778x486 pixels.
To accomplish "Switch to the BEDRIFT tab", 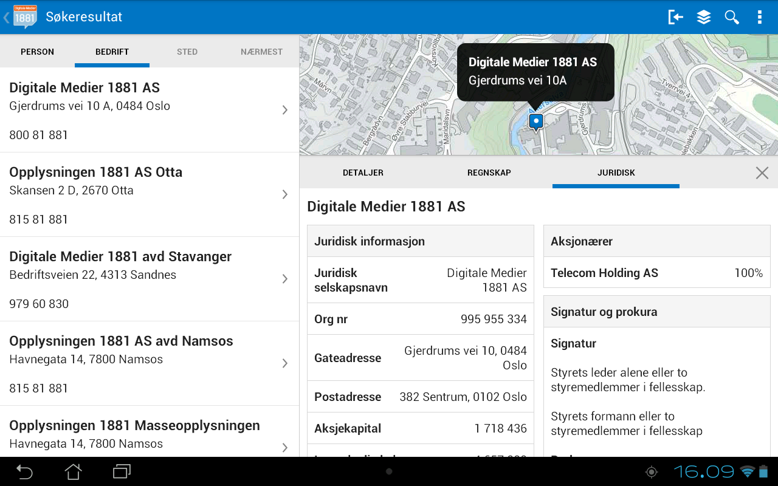I will click(x=112, y=52).
